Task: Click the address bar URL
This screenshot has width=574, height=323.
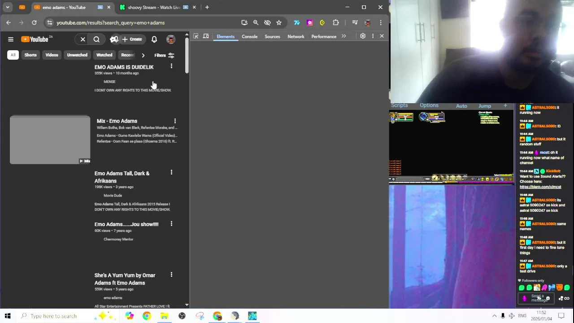Action: (110, 22)
